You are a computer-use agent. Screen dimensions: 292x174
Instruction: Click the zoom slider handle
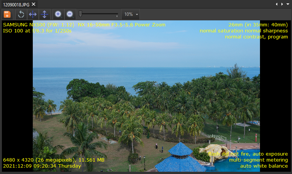[x=80, y=14]
